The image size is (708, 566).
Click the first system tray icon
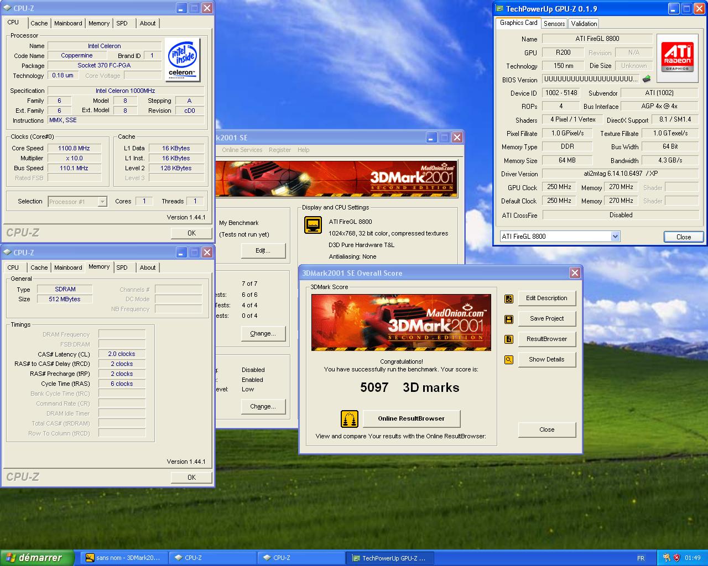666,558
